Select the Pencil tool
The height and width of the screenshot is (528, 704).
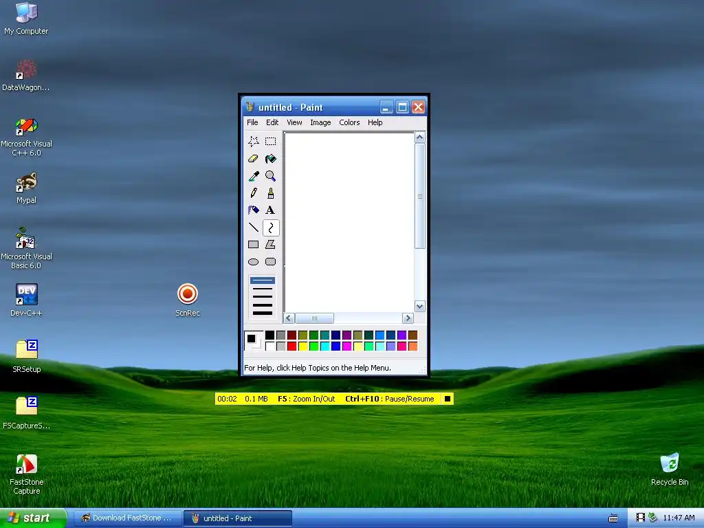[253, 193]
